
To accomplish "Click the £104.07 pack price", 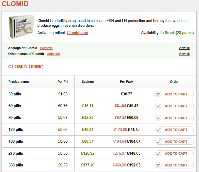I will coord(134,141).
